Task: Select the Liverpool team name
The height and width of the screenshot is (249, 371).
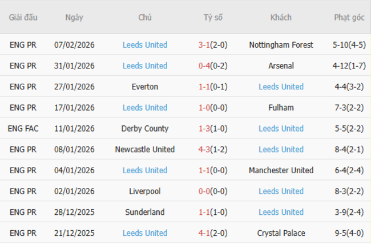Action: pos(144,191)
